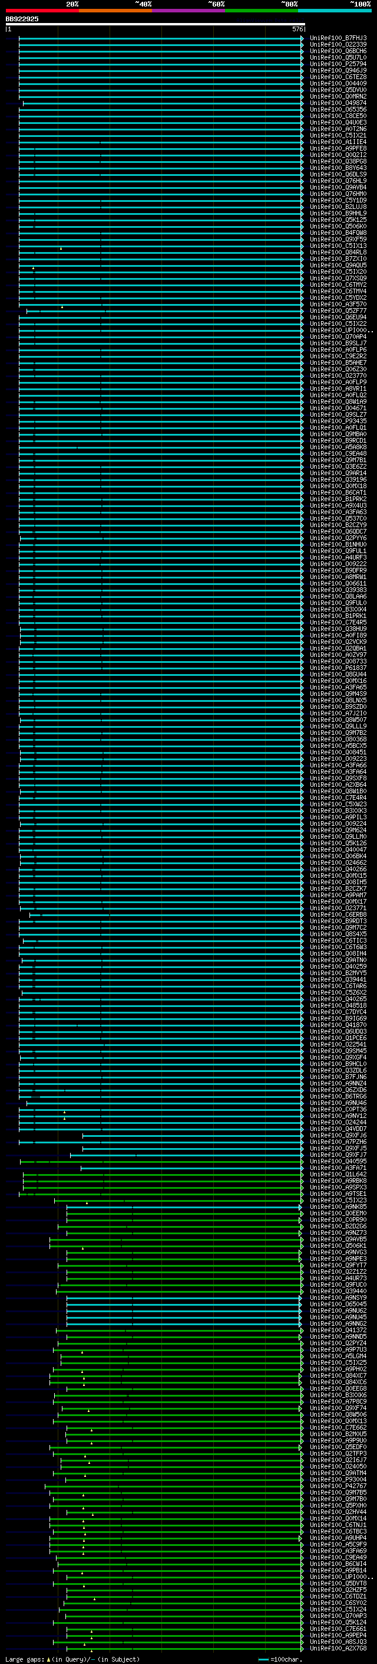Select the query name BB922925
This screenshot has width=377, height=1664.
[22, 19]
